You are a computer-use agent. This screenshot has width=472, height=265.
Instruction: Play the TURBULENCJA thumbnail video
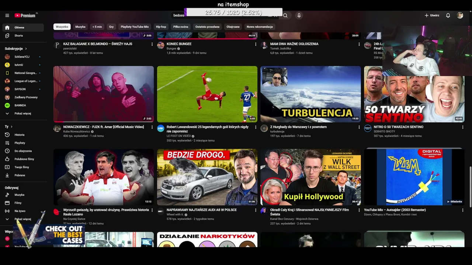pos(311,94)
